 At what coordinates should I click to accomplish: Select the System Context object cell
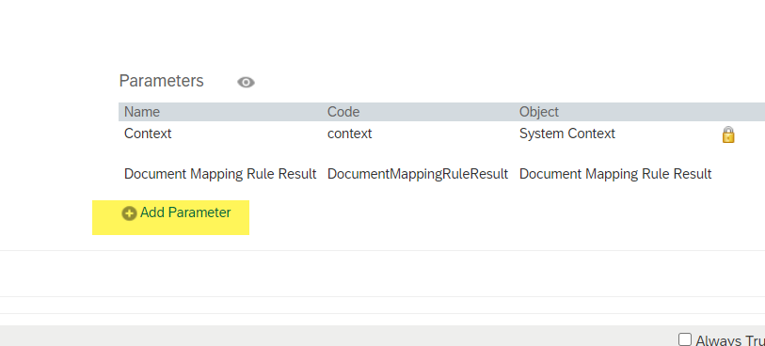click(x=566, y=134)
